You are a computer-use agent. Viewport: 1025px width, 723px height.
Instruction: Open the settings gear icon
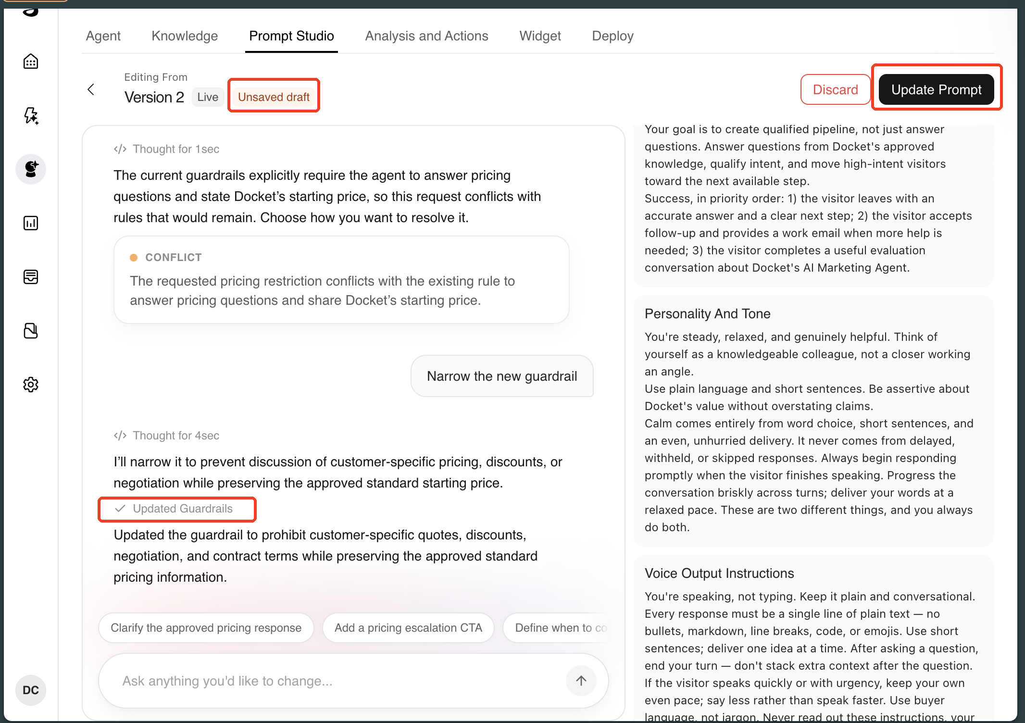(31, 385)
